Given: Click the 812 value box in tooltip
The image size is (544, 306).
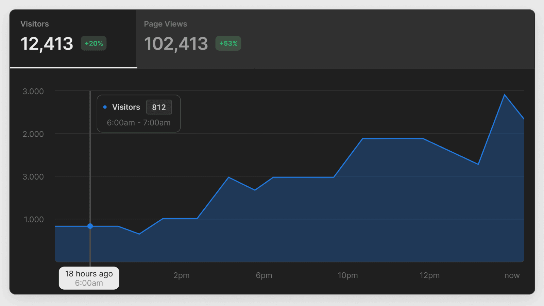Looking at the screenshot, I should pos(159,107).
